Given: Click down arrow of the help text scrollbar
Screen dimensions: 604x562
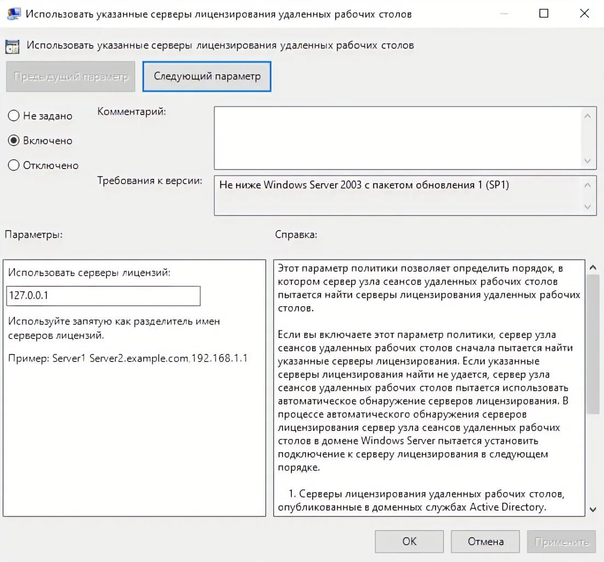Looking at the screenshot, I should [593, 509].
